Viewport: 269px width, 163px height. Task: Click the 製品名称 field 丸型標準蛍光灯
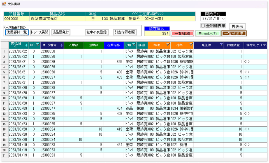pos(57,19)
